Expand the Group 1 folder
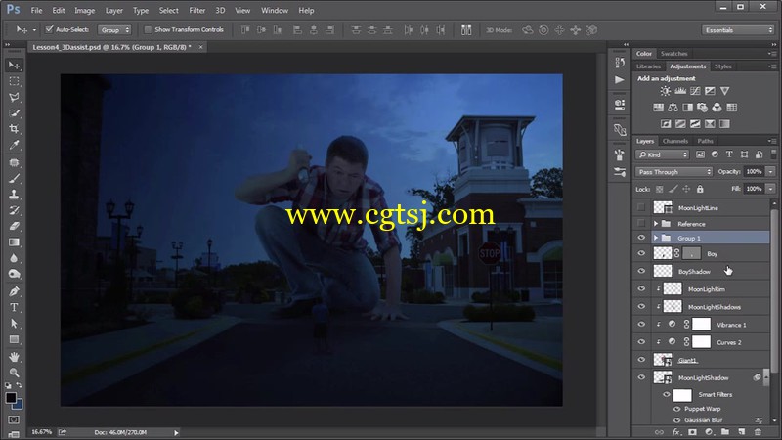 (x=656, y=238)
